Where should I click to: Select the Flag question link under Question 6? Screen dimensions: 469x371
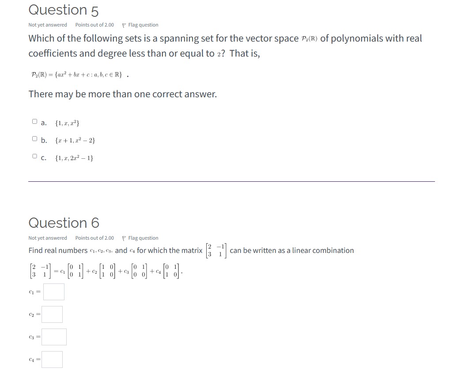click(143, 238)
